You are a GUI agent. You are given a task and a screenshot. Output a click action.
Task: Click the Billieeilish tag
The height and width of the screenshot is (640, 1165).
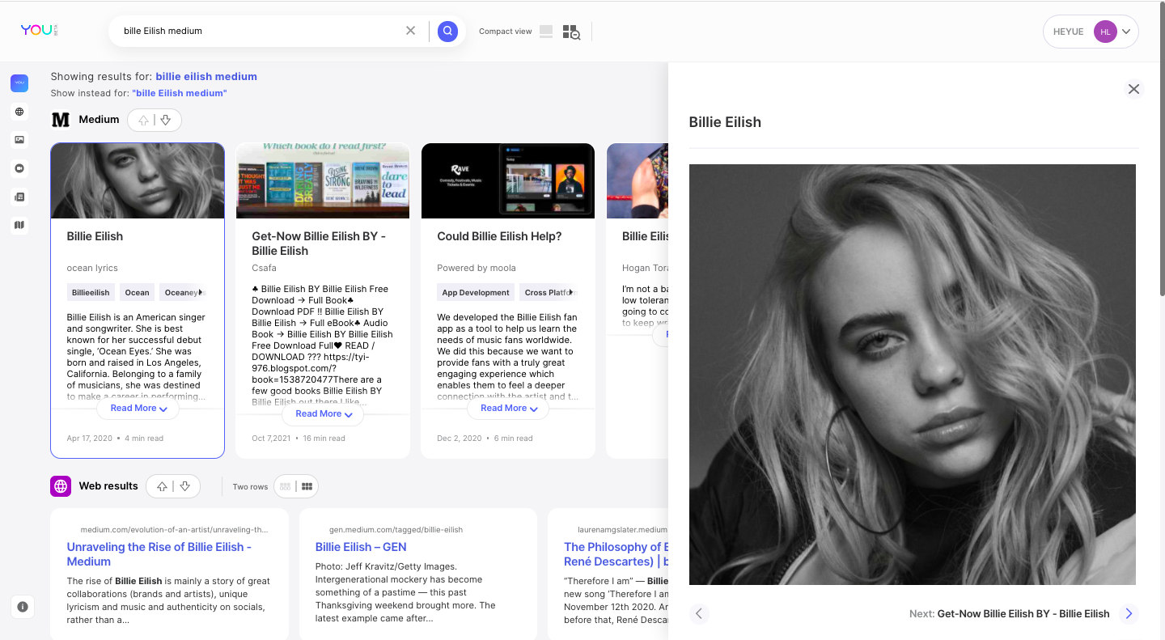pyautogui.click(x=91, y=293)
